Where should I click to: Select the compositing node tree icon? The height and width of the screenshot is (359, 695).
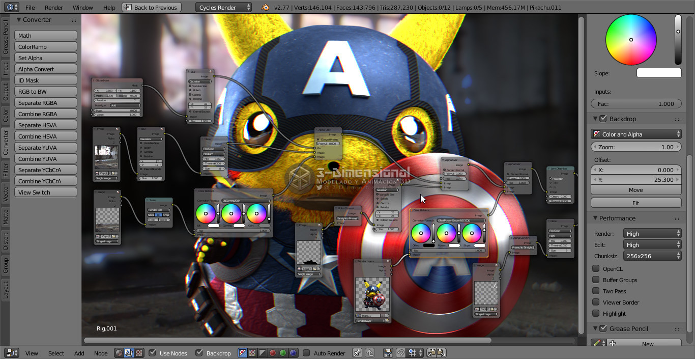tap(129, 353)
